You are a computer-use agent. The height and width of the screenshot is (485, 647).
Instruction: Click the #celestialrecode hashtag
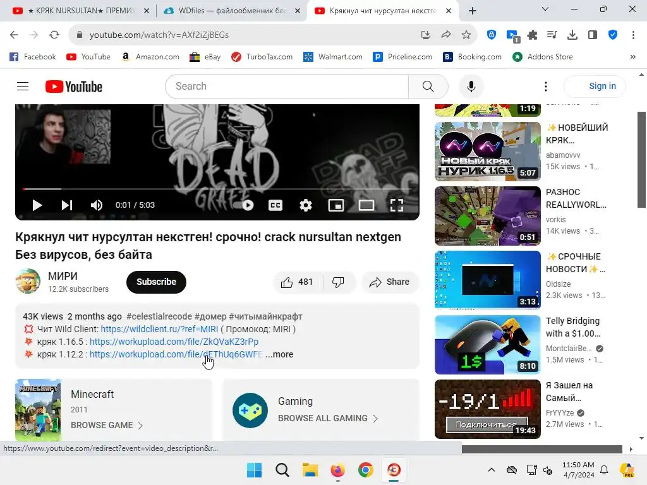(159, 316)
